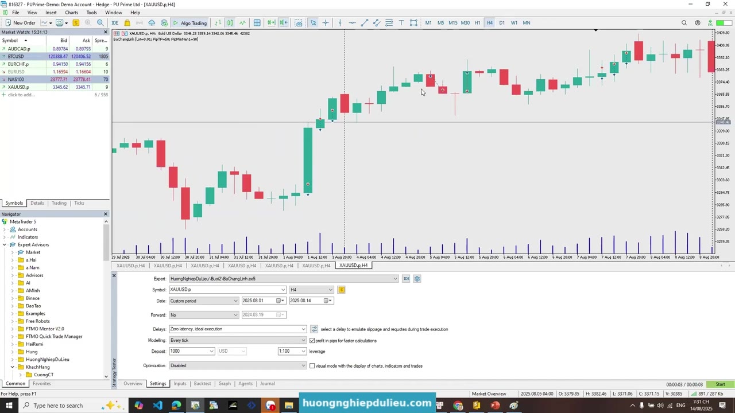Open the Modelling Every tick dropdown
This screenshot has height=413, width=735.
tap(238, 341)
